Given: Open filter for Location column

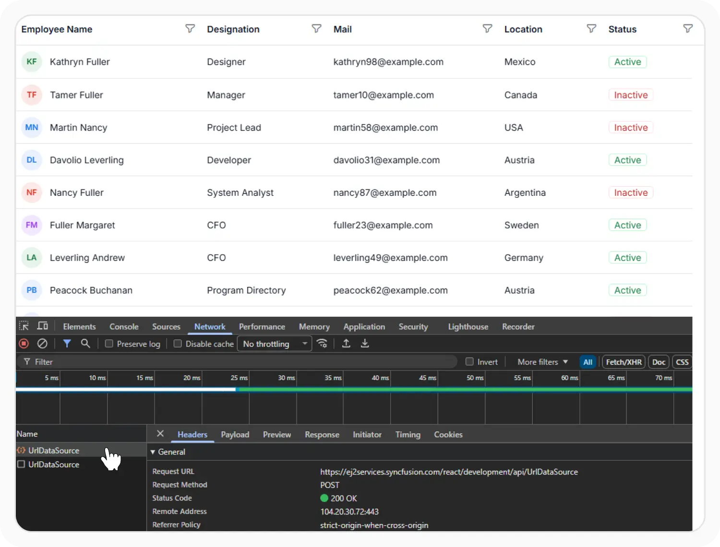Looking at the screenshot, I should click(x=591, y=29).
